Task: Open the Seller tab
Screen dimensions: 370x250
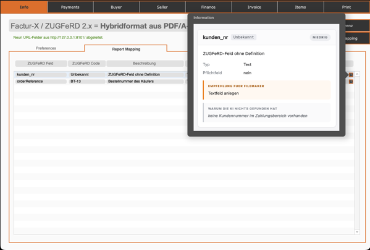Action: pyautogui.click(x=162, y=7)
